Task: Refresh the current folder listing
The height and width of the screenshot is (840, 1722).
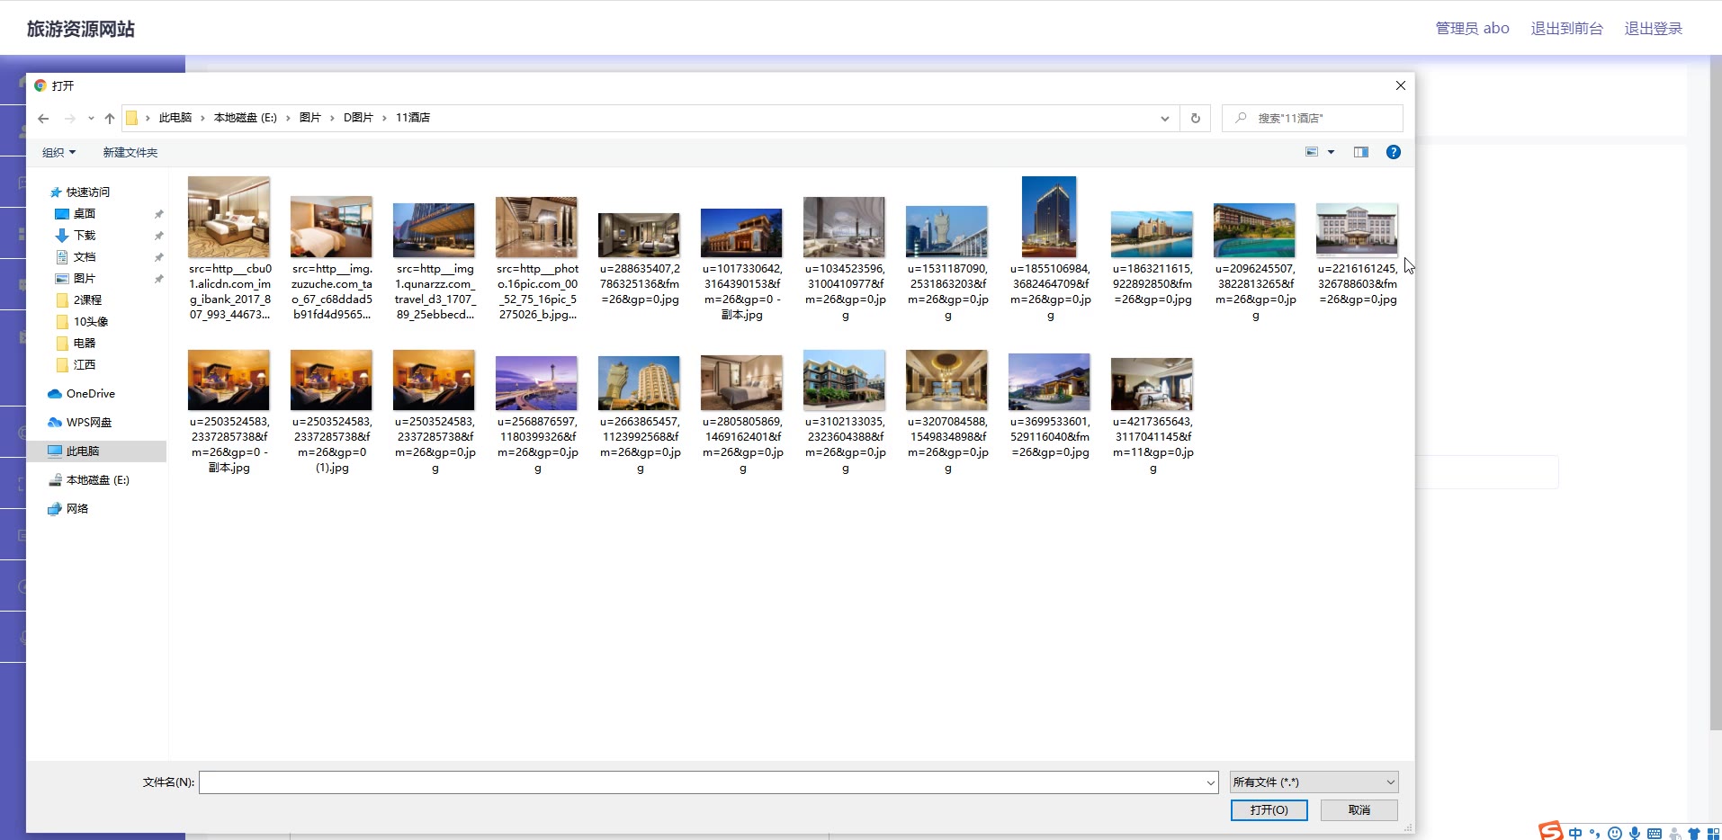Action: [x=1196, y=118]
